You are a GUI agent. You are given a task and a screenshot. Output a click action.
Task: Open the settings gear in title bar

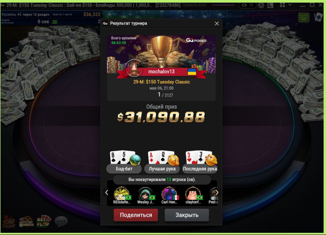coord(261,5)
